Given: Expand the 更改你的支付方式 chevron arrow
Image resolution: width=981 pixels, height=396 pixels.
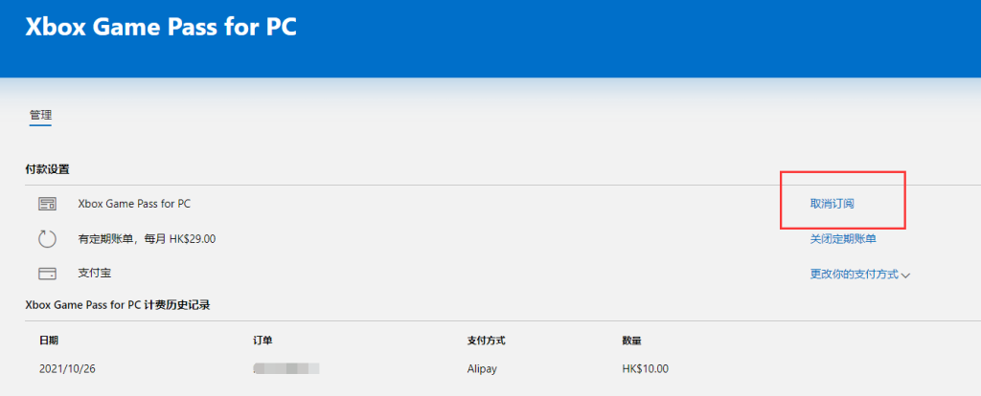Looking at the screenshot, I should [905, 275].
